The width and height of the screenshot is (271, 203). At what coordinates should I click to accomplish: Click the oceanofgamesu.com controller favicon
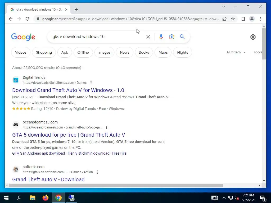pos(16,125)
